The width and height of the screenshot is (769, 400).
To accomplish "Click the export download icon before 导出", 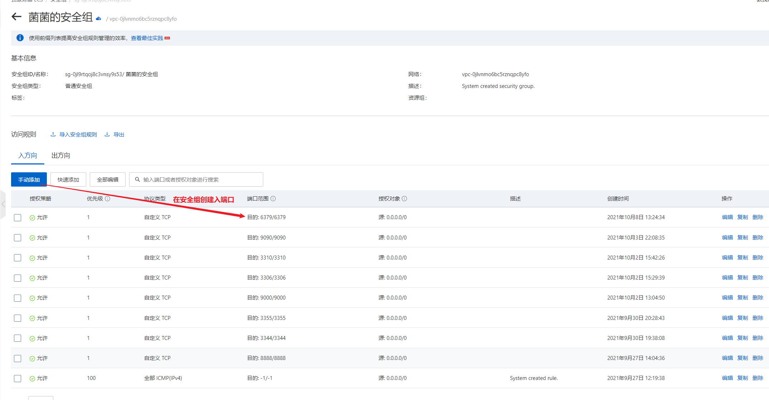I will point(107,134).
